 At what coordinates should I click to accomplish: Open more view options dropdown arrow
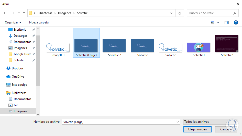click(x=218, y=22)
